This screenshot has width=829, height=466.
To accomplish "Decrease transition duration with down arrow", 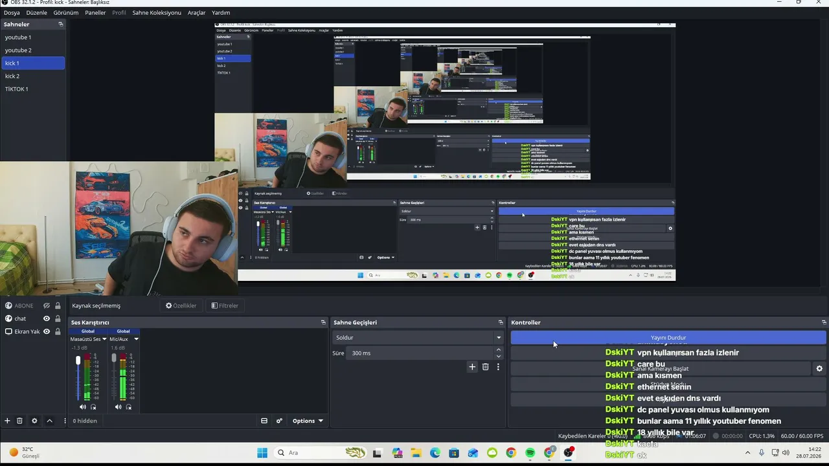I will [x=499, y=356].
